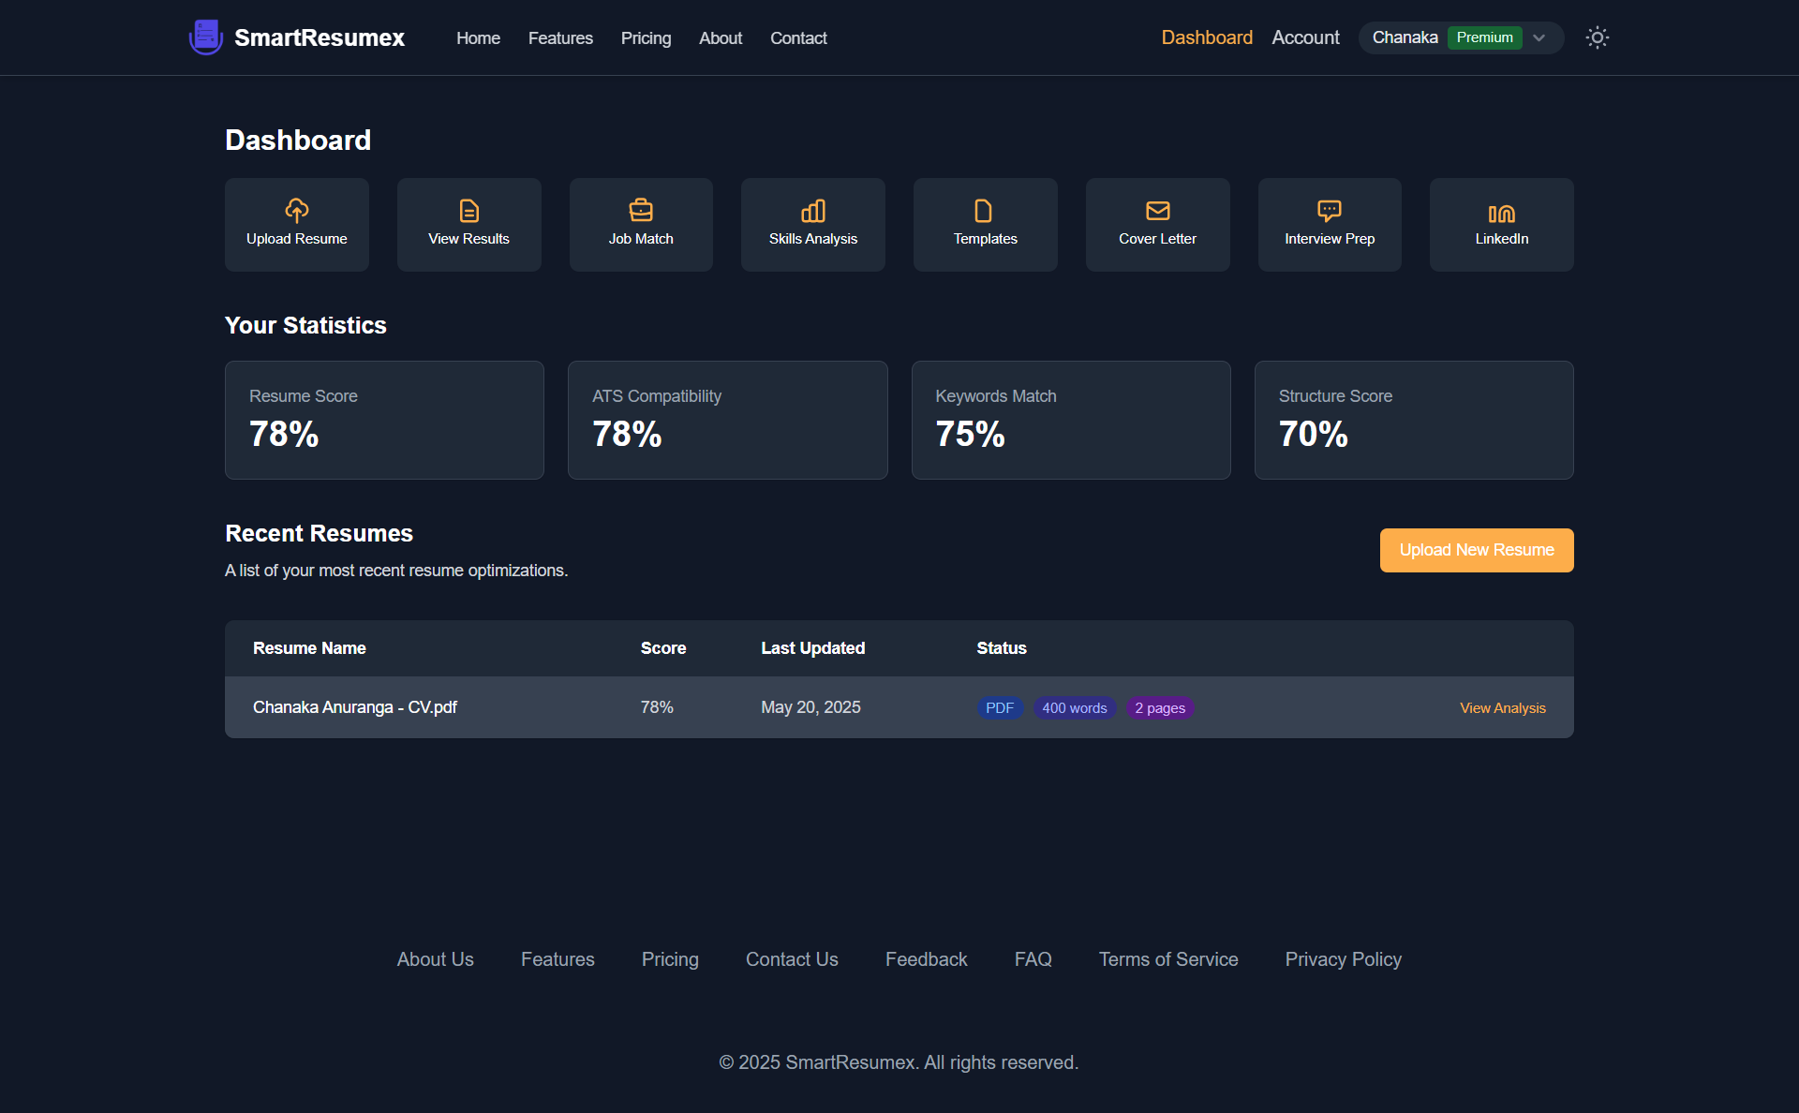
Task: Open the Terms of Service footer link
Action: tap(1167, 959)
